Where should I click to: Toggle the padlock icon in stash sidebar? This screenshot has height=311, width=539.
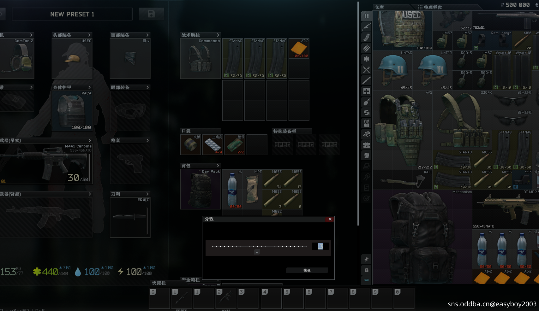coord(366,270)
